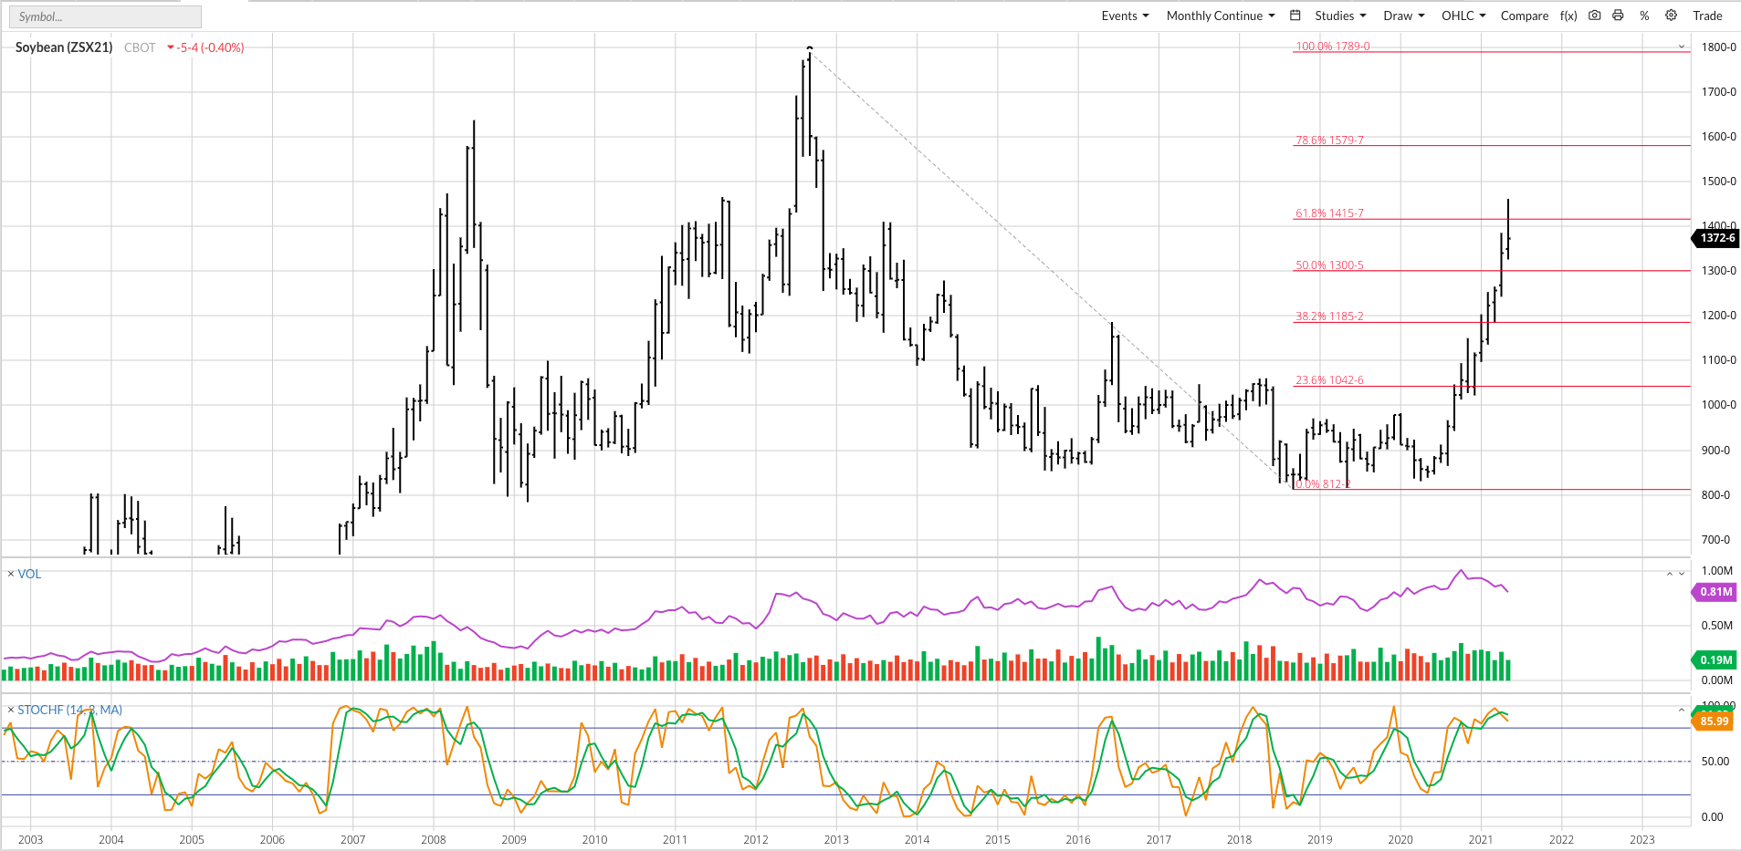
Task: Remove the VOL study panel
Action: click(11, 574)
